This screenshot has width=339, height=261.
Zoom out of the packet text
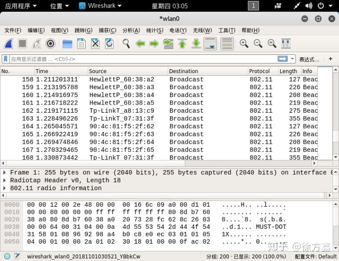pos(258,44)
